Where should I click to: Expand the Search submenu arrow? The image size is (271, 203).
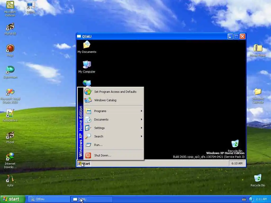click(x=141, y=136)
